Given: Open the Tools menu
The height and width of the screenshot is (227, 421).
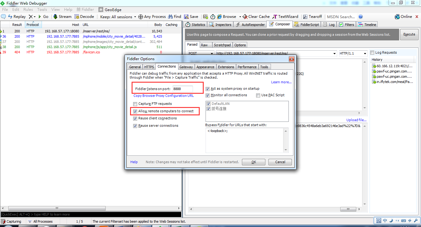Looking at the screenshot, I should click(42, 10).
